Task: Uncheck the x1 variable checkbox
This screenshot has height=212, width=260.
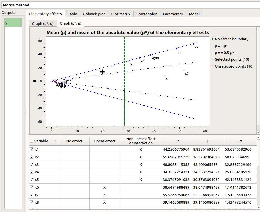Action: pos(31,149)
